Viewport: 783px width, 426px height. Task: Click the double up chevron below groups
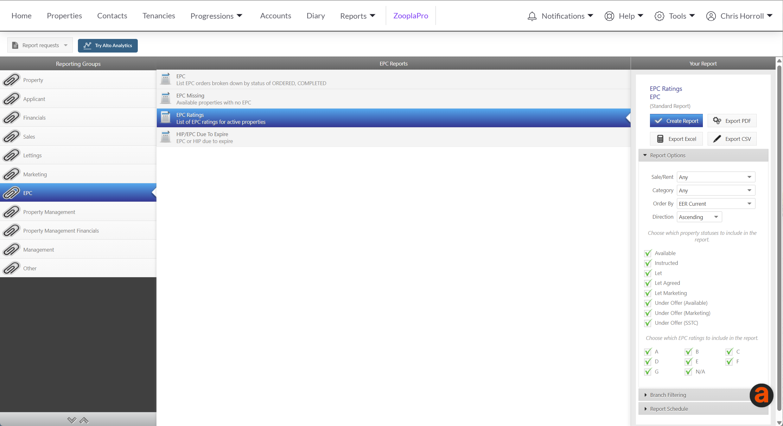point(84,420)
